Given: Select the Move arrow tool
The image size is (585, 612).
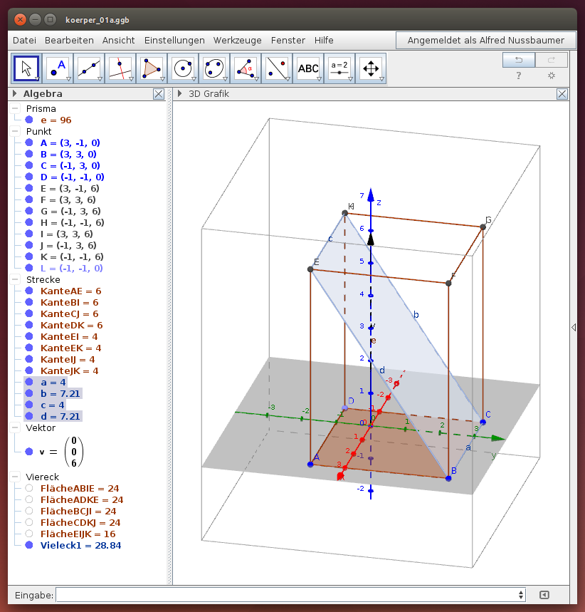Looking at the screenshot, I should tap(26, 68).
